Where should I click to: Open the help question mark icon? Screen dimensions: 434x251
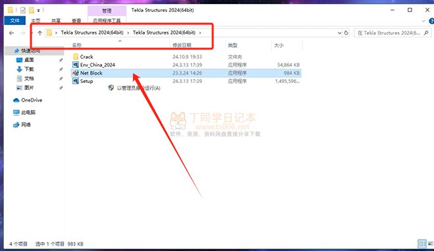click(431, 21)
